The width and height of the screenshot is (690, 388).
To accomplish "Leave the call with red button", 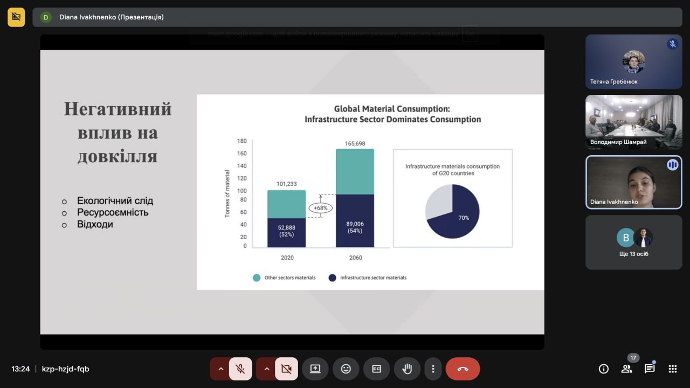I will tap(463, 369).
